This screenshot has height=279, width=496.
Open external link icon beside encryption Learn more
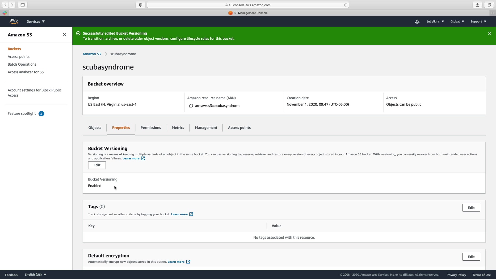(188, 262)
